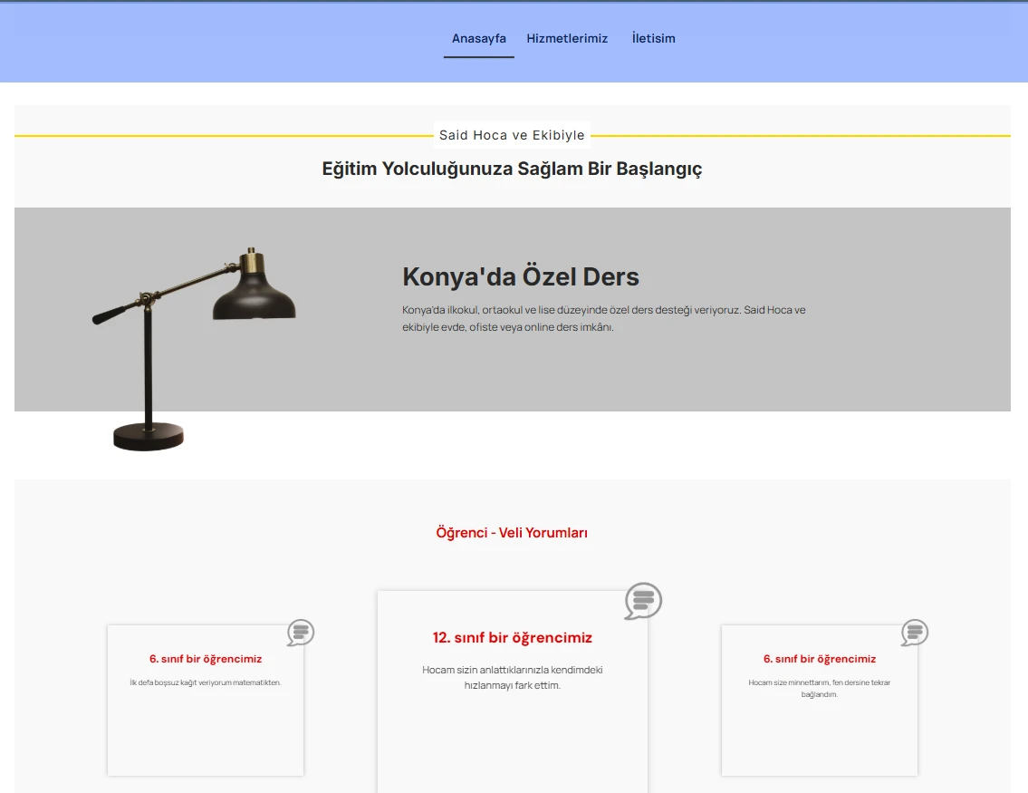
Task: Click the "İlk defa boşsuz kağıt veriyorum" review text
Action: pyautogui.click(x=206, y=682)
